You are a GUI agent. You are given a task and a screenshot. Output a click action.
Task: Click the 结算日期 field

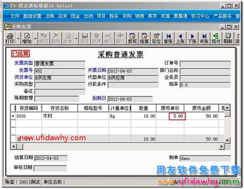click(x=51, y=158)
